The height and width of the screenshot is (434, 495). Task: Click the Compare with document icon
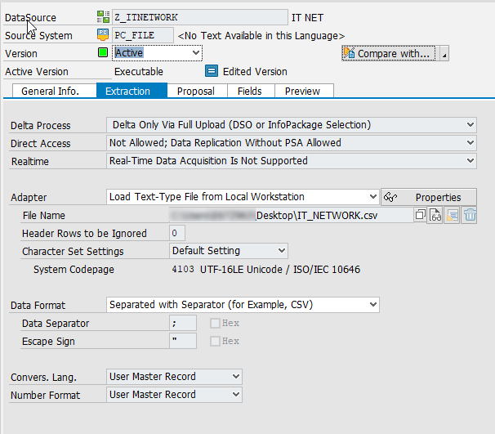click(349, 53)
